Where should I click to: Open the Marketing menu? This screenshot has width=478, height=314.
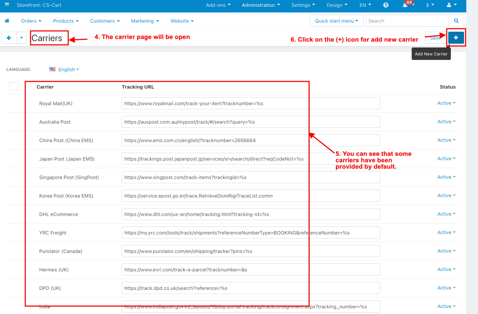[x=145, y=21]
